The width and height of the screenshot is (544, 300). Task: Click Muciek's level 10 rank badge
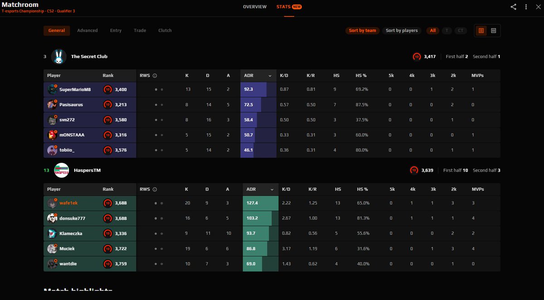[x=107, y=249]
